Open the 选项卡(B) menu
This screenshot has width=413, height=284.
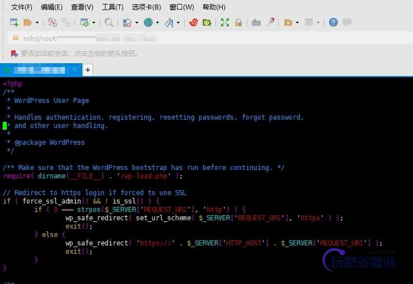click(147, 7)
